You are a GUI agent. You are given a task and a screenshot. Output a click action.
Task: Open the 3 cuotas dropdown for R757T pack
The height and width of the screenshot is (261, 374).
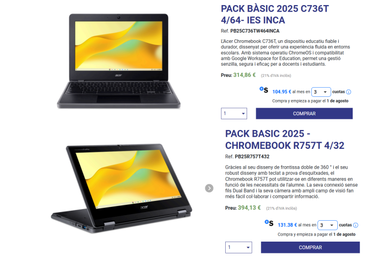click(328, 225)
